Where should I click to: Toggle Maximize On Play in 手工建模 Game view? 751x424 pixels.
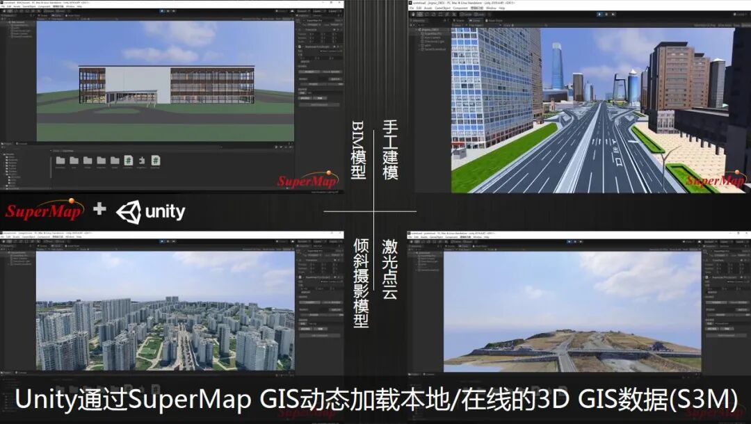(x=705, y=25)
